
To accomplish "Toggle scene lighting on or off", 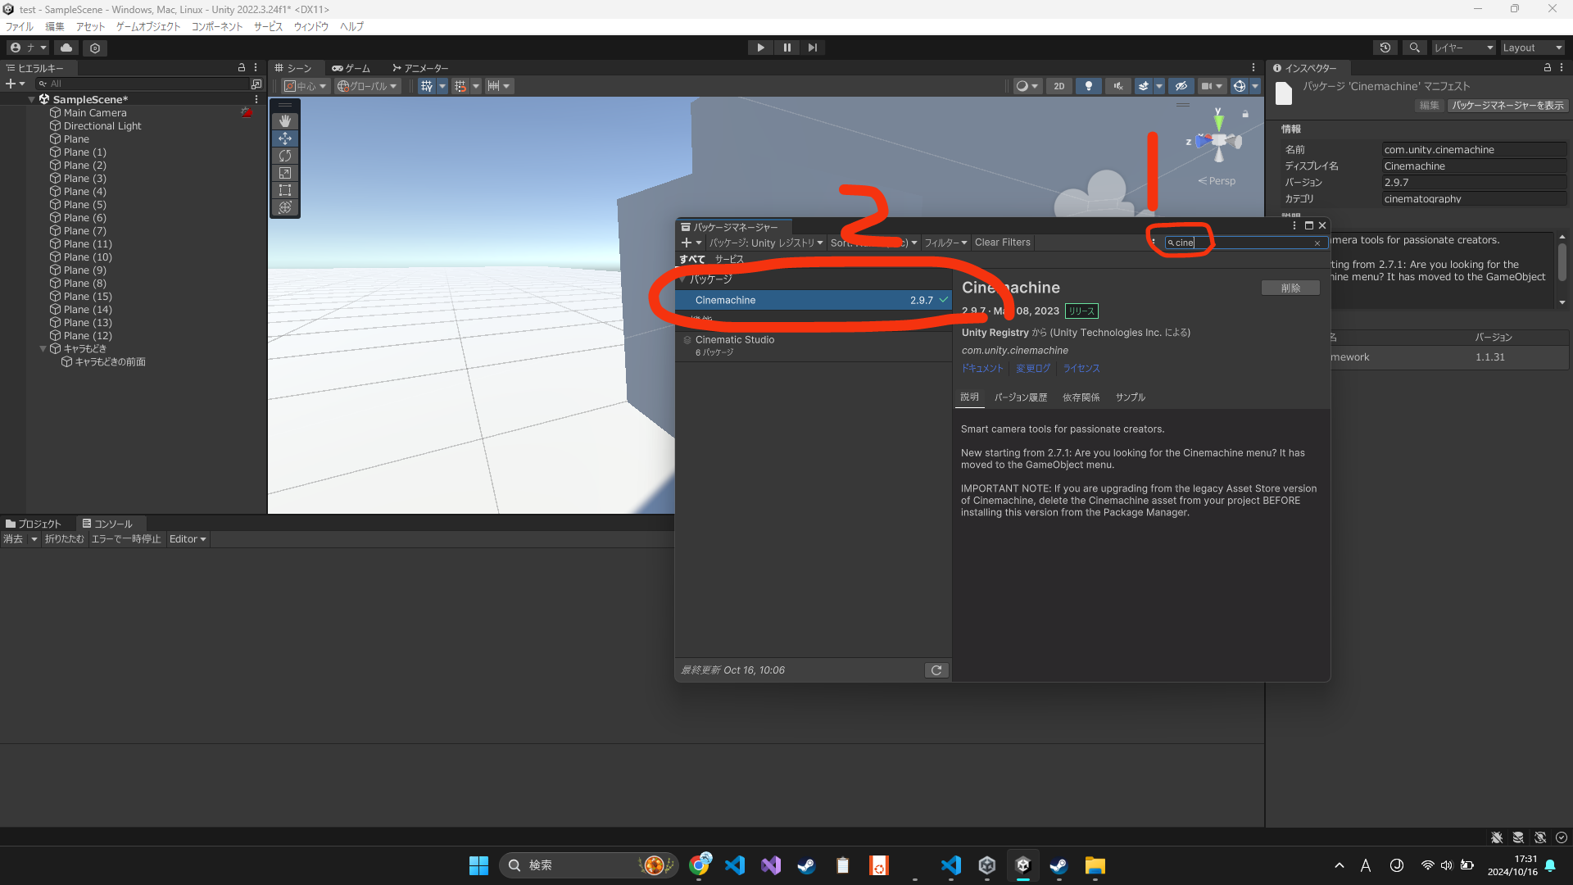I will coord(1088,86).
